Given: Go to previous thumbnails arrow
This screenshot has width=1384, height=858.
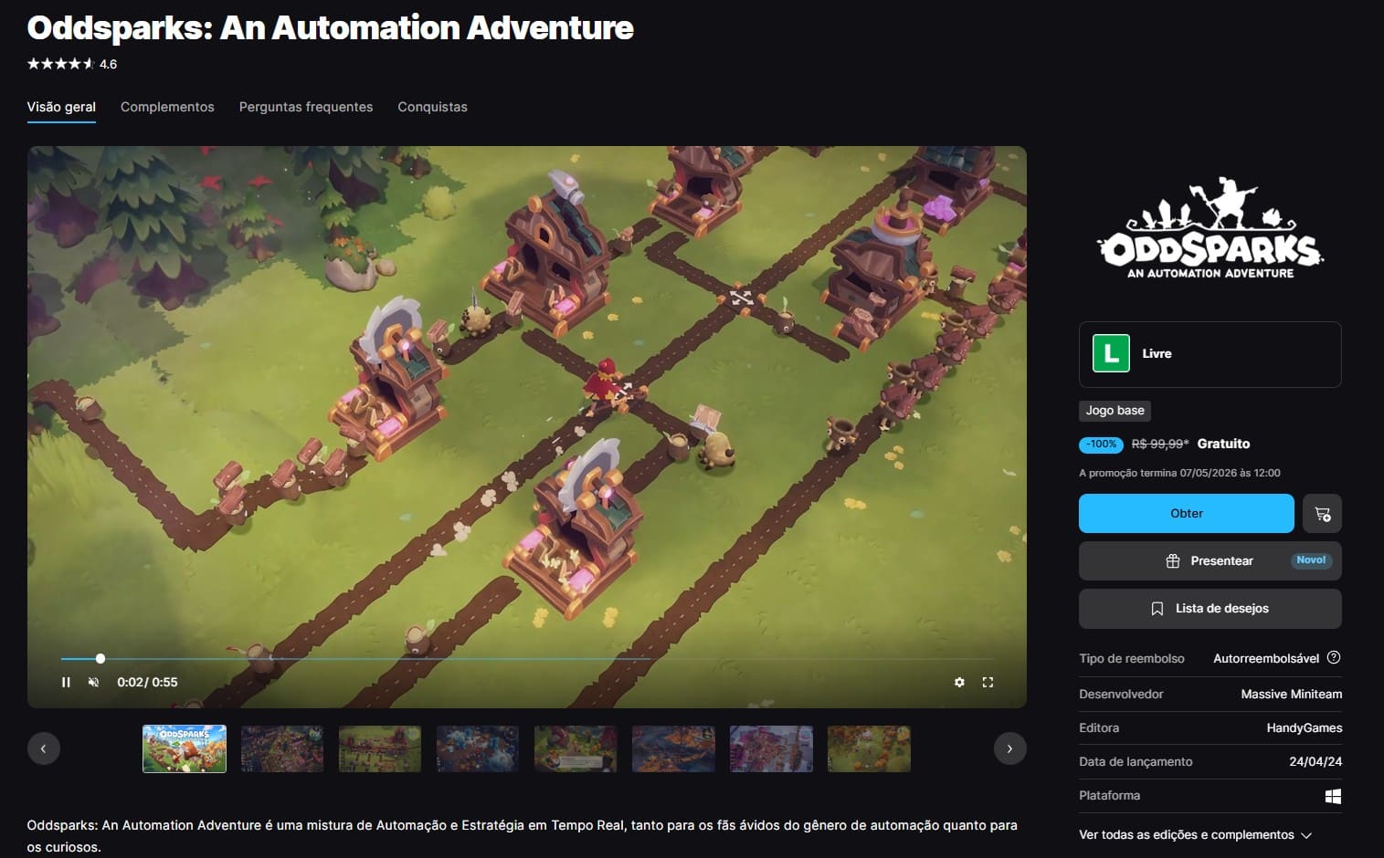Looking at the screenshot, I should [43, 748].
